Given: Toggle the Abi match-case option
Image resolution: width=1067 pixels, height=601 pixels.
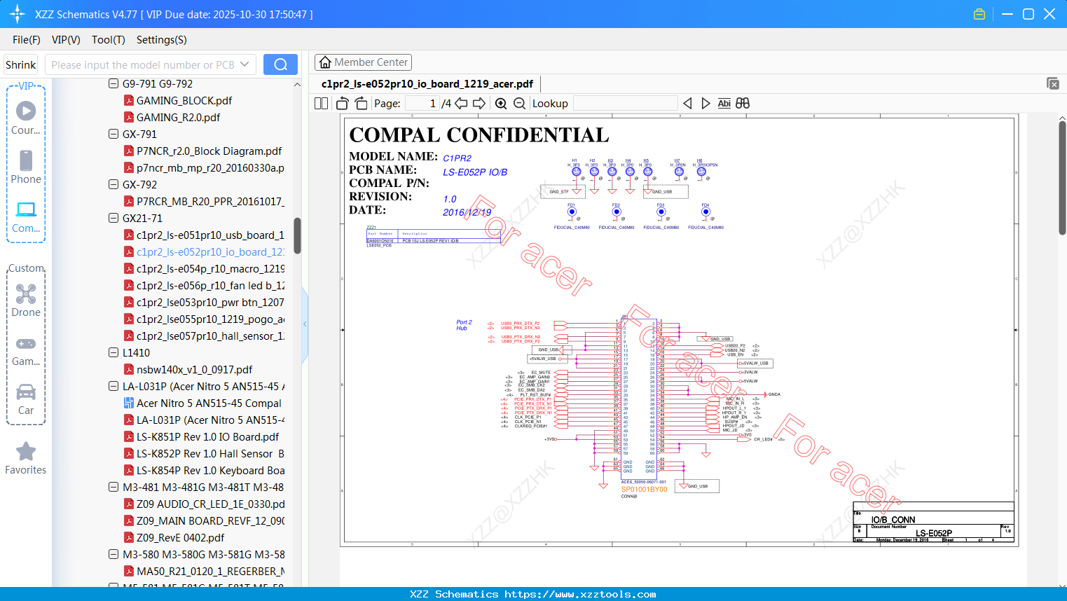Looking at the screenshot, I should click(724, 103).
